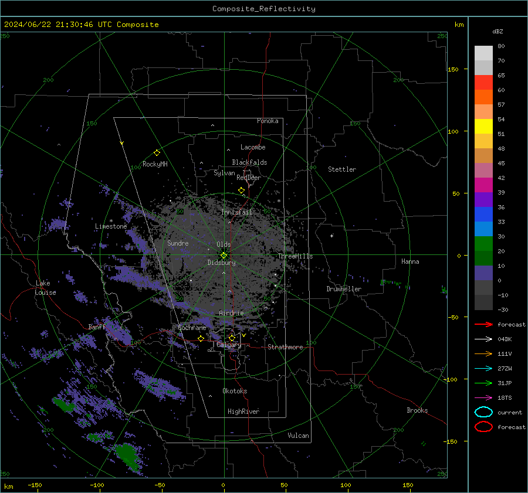
Task: Click the RockyMH label
Action: coord(155,164)
